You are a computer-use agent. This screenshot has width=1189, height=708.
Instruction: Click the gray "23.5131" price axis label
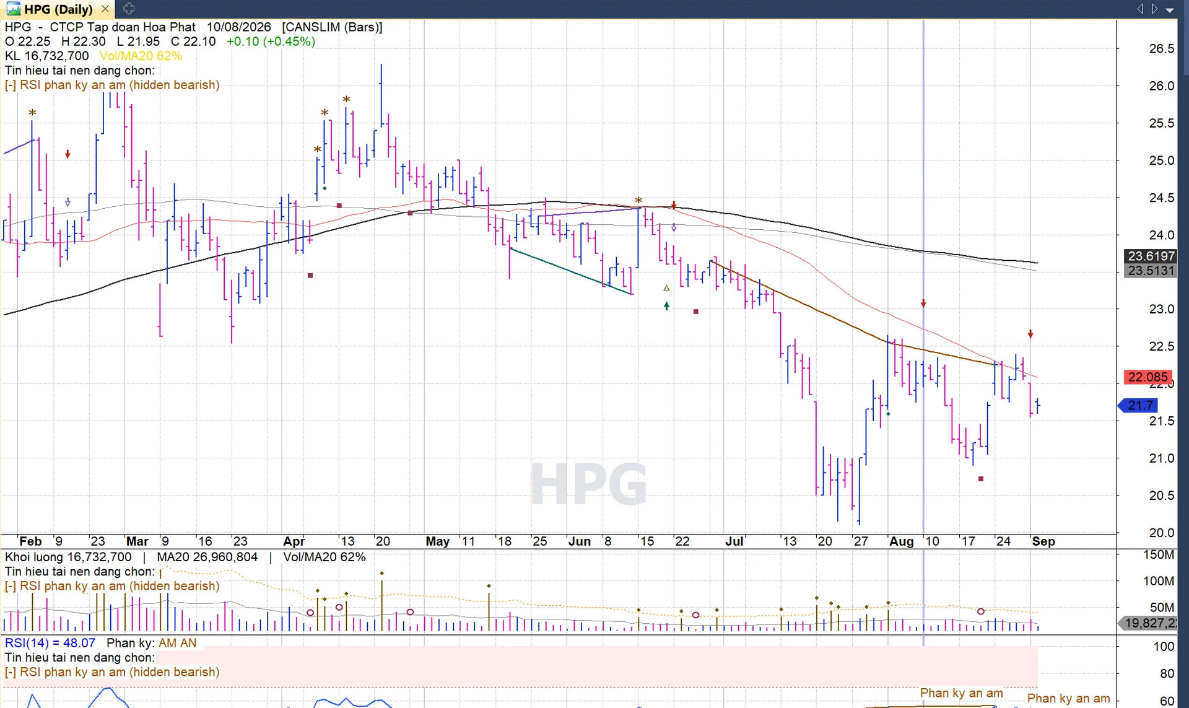click(x=1150, y=271)
